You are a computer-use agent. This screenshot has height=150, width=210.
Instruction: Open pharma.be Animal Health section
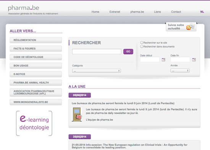tap(36, 83)
